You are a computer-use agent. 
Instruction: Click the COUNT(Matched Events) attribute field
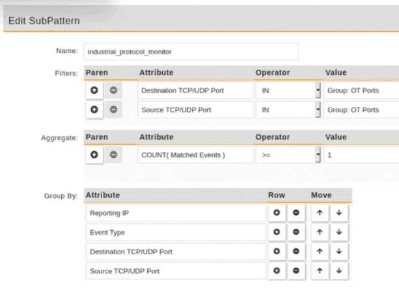pyautogui.click(x=195, y=154)
